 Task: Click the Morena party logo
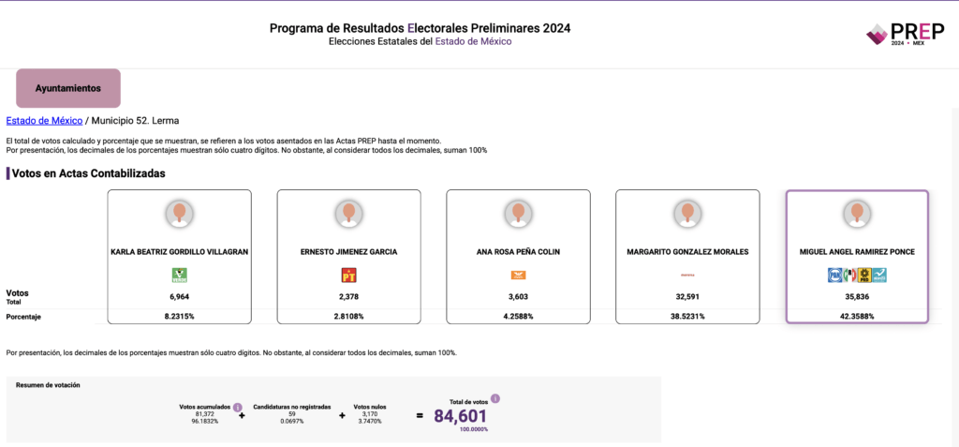(687, 275)
